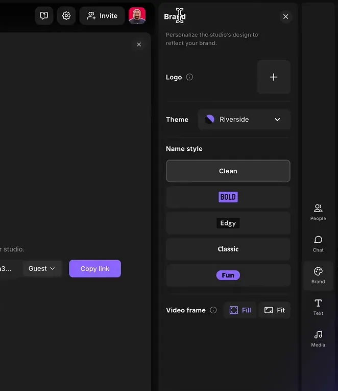
Task: Select the Clean name style
Action: (228, 171)
